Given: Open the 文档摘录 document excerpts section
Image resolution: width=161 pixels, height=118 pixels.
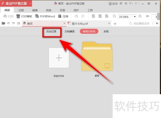Looking at the screenshot, I should click(70, 32).
